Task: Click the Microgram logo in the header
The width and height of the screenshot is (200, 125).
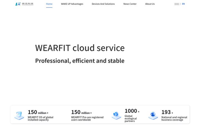Action: [x=24, y=4]
